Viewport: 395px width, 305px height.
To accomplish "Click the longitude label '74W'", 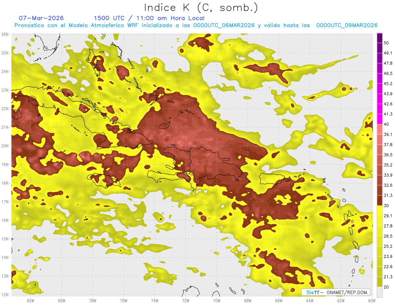I will 155,301.
